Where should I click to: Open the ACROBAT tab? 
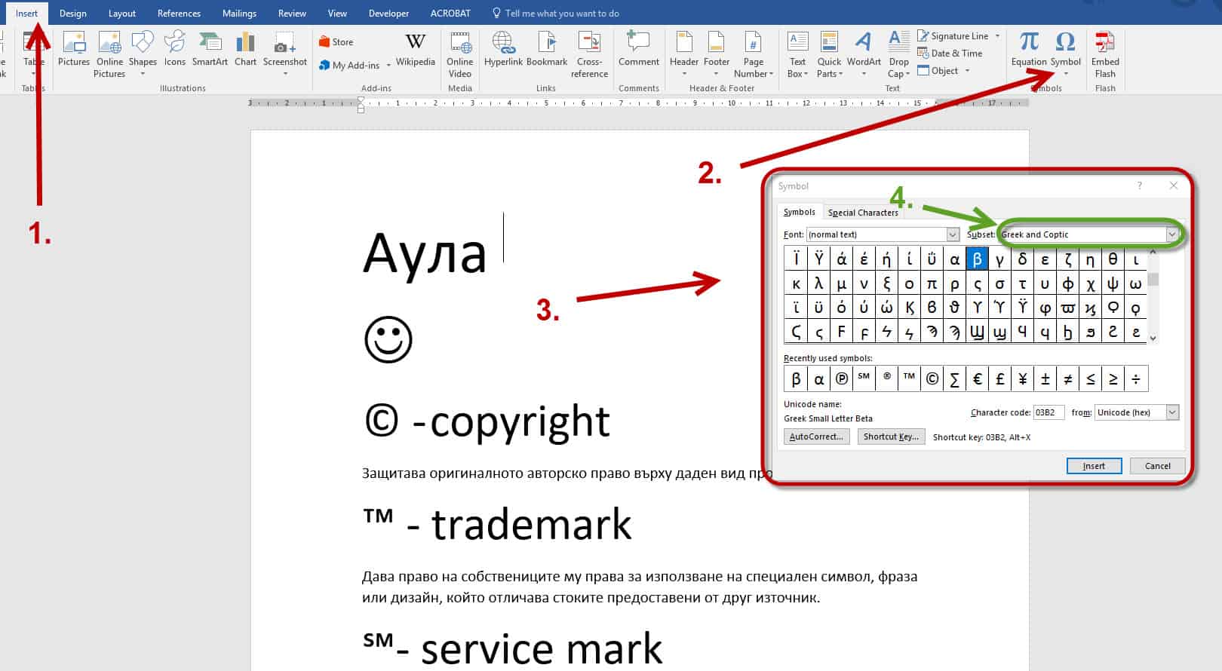pyautogui.click(x=450, y=14)
